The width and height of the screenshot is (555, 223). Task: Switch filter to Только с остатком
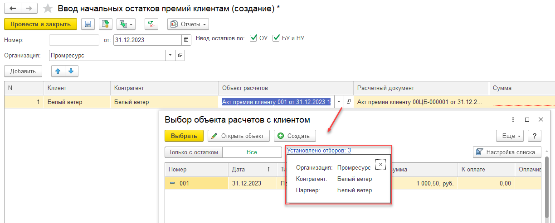(x=194, y=152)
